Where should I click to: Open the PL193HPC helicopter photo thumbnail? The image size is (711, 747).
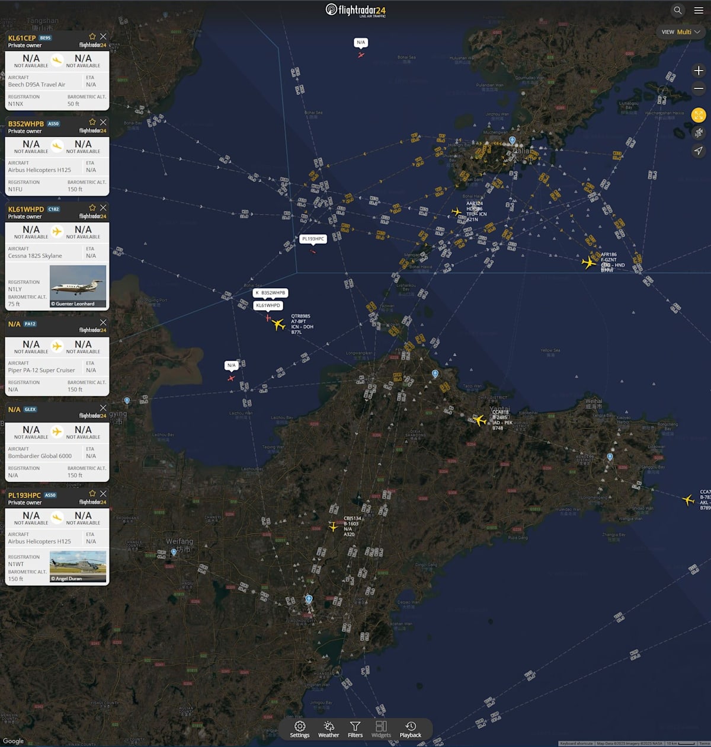click(x=78, y=567)
